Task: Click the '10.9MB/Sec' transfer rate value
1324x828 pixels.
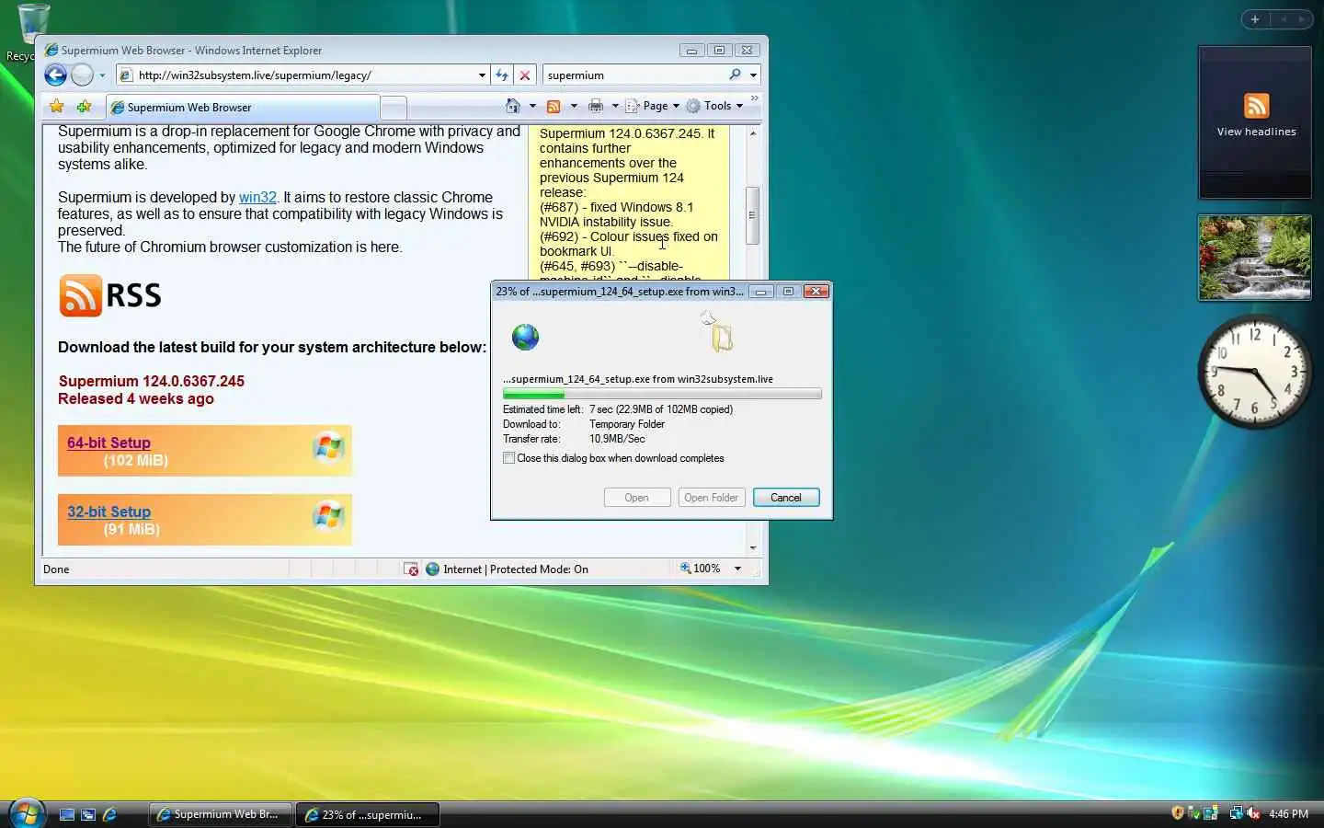Action: [x=617, y=439]
